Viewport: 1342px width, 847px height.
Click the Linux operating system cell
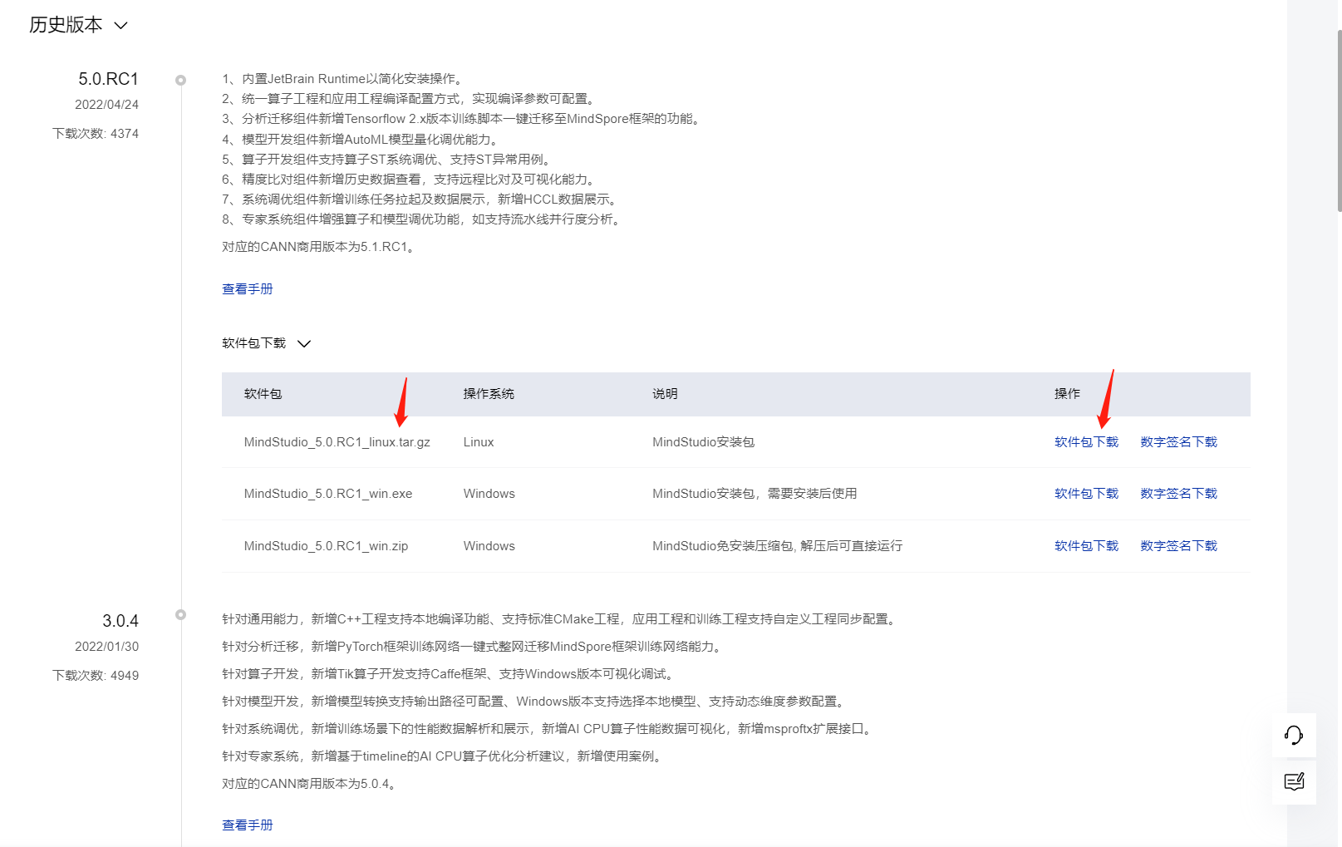click(479, 442)
